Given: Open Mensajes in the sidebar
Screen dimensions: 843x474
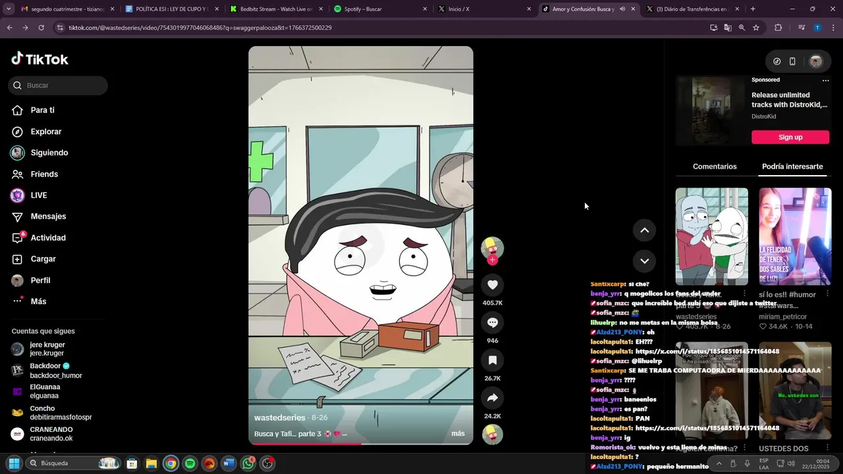Looking at the screenshot, I should click(x=48, y=216).
